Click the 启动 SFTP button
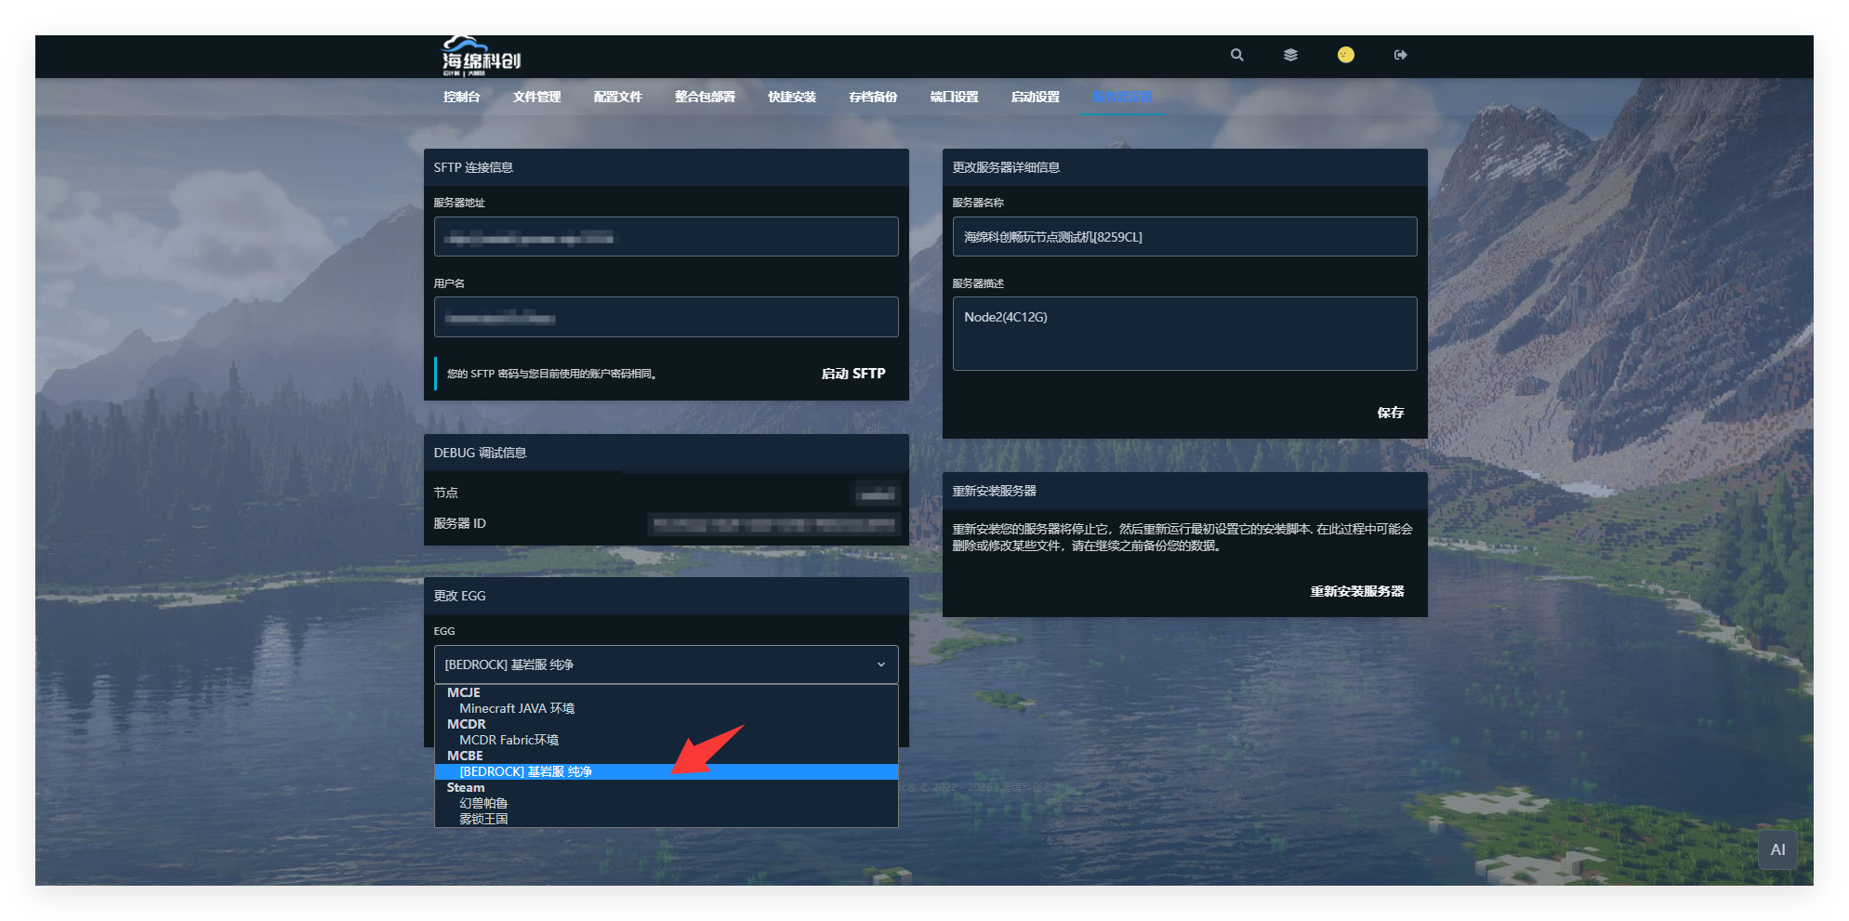The height and width of the screenshot is (921, 1849). point(852,374)
